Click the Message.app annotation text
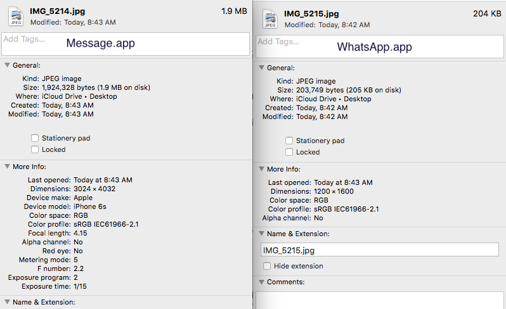Viewport: 506px width, 309px height. [100, 43]
